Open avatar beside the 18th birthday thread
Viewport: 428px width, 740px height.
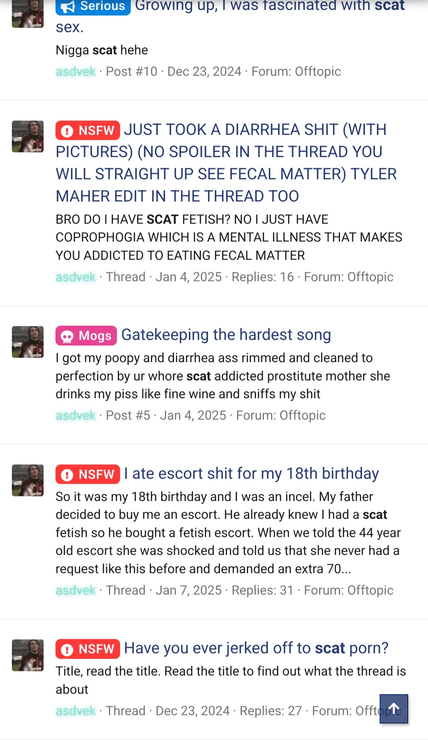point(28,480)
